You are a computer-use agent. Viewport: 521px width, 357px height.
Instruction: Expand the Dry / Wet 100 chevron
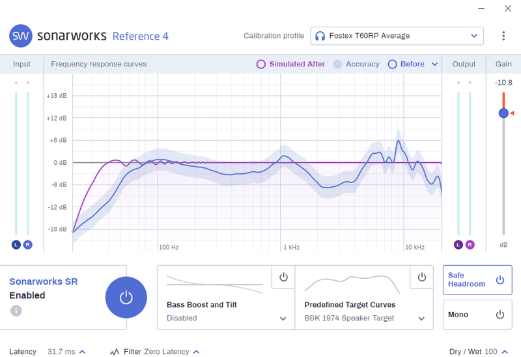coord(505,352)
